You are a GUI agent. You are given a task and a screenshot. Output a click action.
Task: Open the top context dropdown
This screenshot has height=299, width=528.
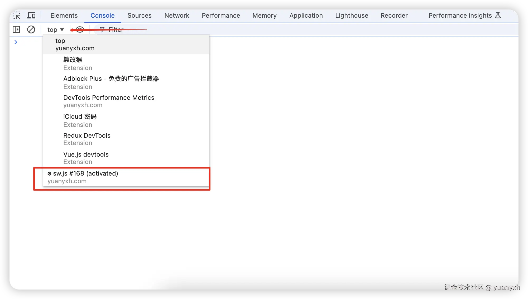tap(56, 30)
